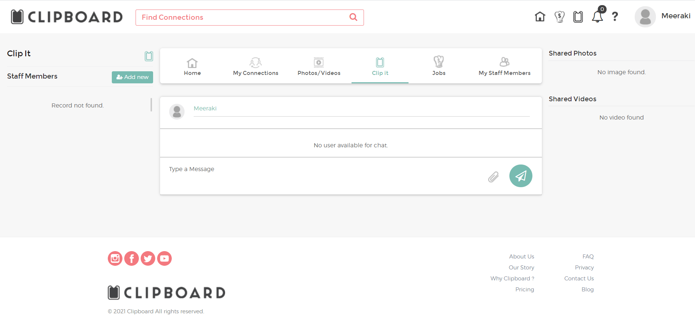Click the question mark help icon

615,17
